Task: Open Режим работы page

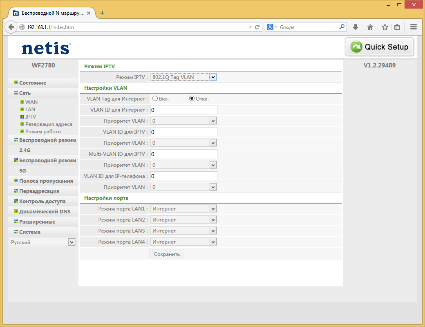Action: (x=43, y=132)
